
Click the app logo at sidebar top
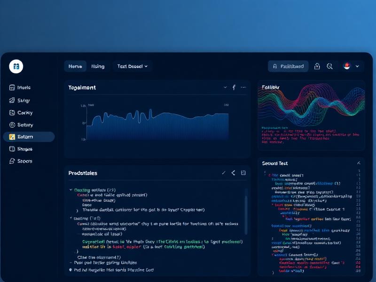click(16, 66)
